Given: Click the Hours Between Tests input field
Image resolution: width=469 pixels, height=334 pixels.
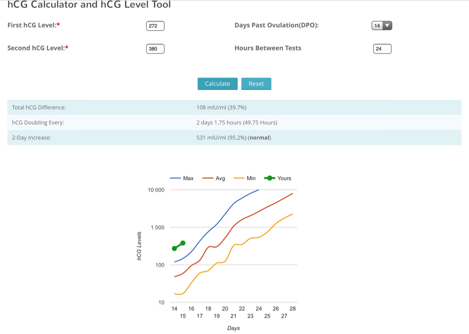Looking at the screenshot, I should 382,49.
